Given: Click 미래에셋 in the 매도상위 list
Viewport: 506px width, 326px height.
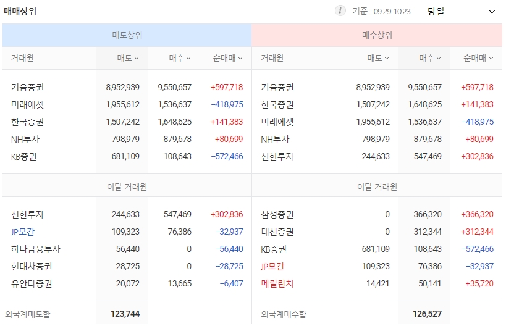Looking at the screenshot, I should tap(27, 104).
